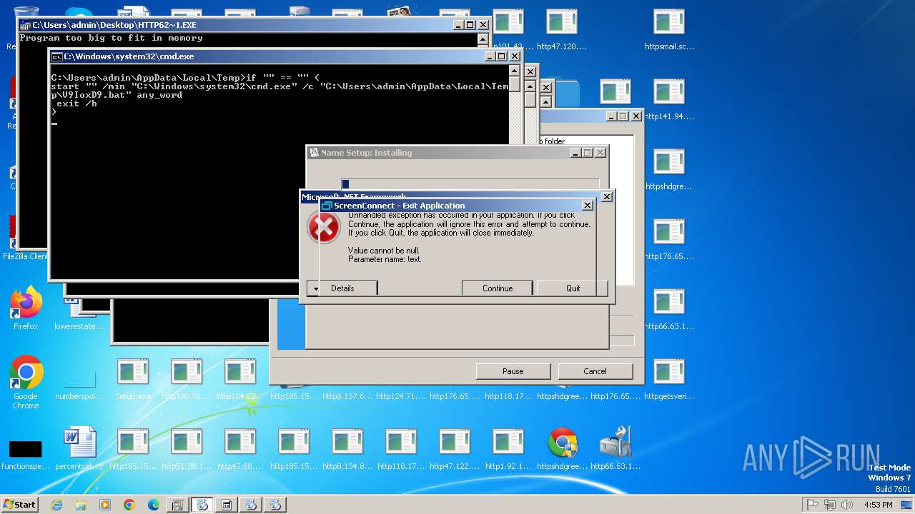
Task: Select the http66.63.1 toolbox icon
Action: coord(615,450)
